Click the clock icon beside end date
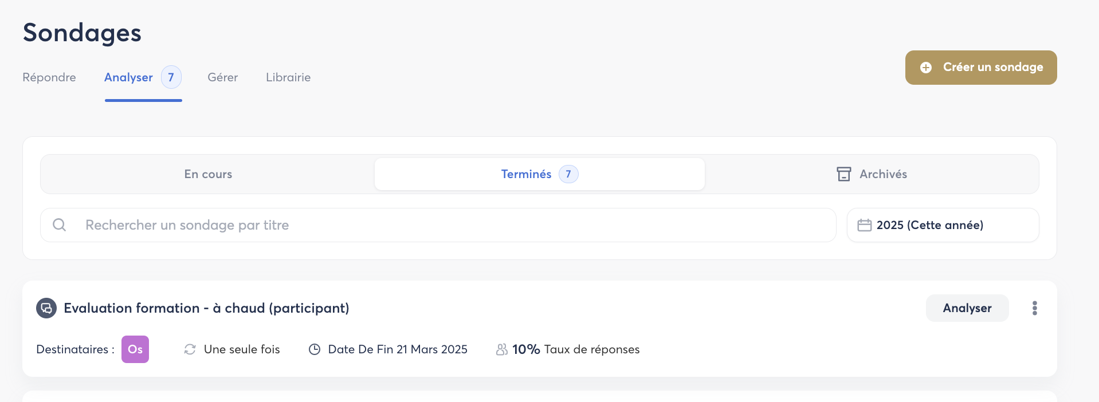The height and width of the screenshot is (402, 1099). coord(315,349)
